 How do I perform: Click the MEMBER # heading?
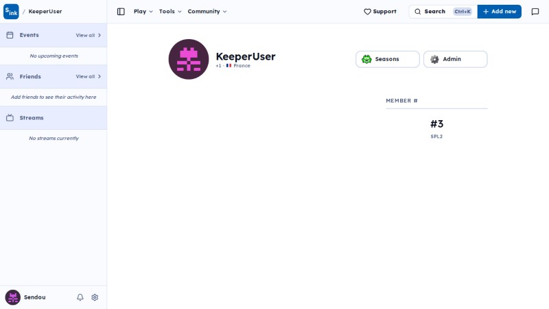point(401,101)
